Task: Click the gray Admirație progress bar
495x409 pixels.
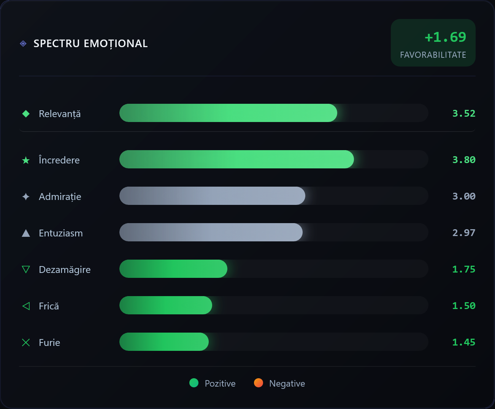Action: tap(212, 196)
